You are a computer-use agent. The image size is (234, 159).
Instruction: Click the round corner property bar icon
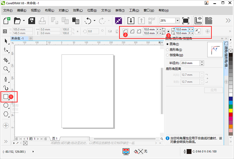[x=126, y=31]
